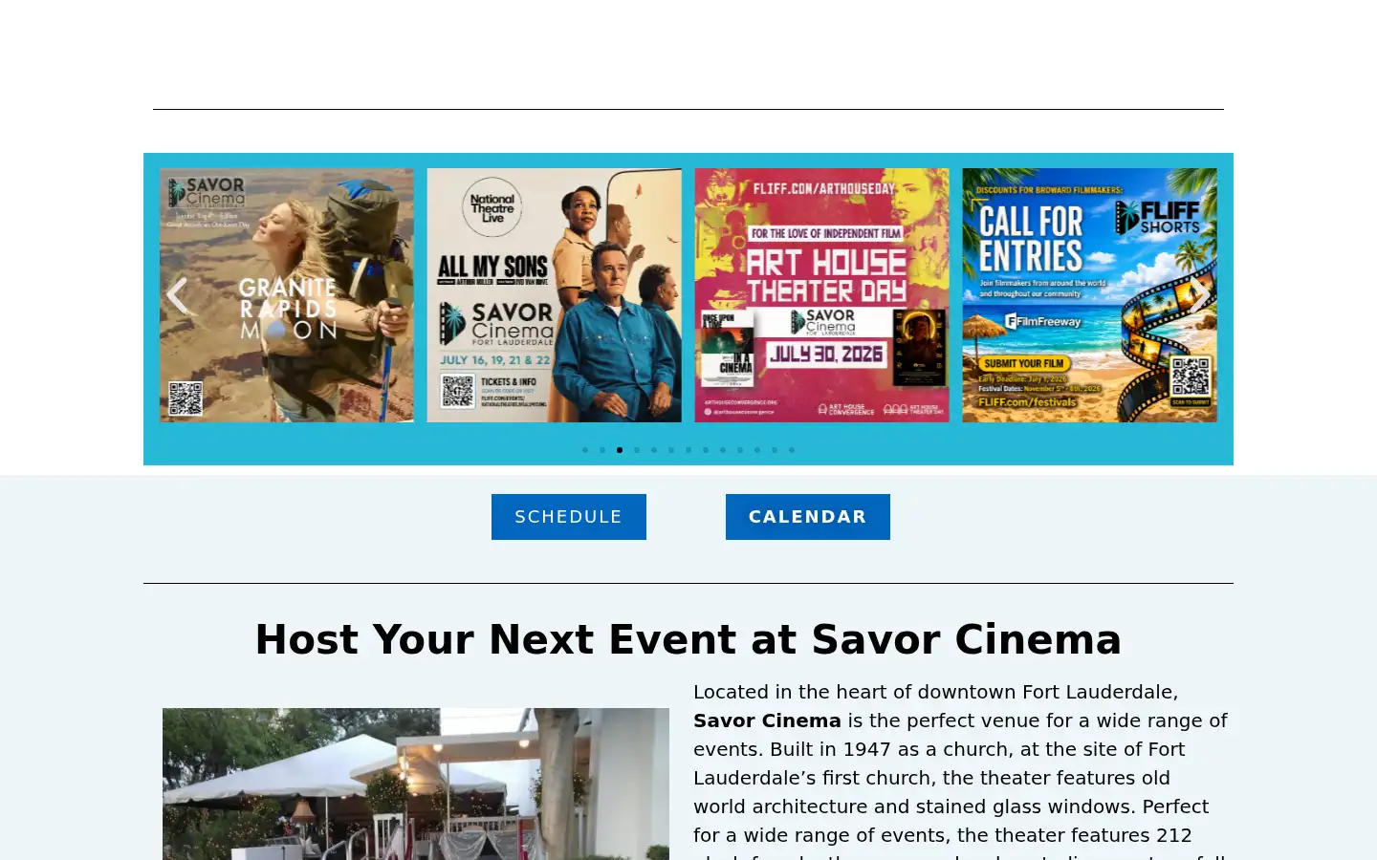Image resolution: width=1377 pixels, height=860 pixels.
Task: Select the active third carousel pagination dot
Action: (620, 450)
